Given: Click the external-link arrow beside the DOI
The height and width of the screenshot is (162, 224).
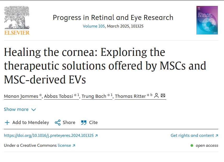Looking at the screenshot, I should coord(96,136).
